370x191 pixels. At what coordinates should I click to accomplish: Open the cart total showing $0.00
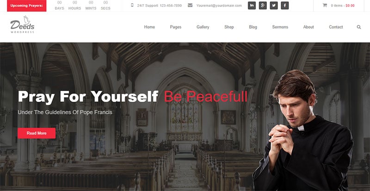tap(350, 6)
